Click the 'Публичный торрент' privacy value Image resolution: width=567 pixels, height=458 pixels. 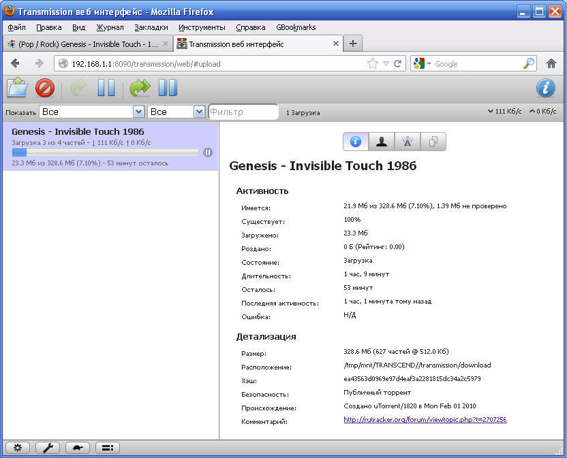377,392
